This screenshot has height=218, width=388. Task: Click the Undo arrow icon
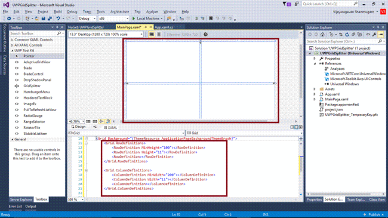pos(58,19)
